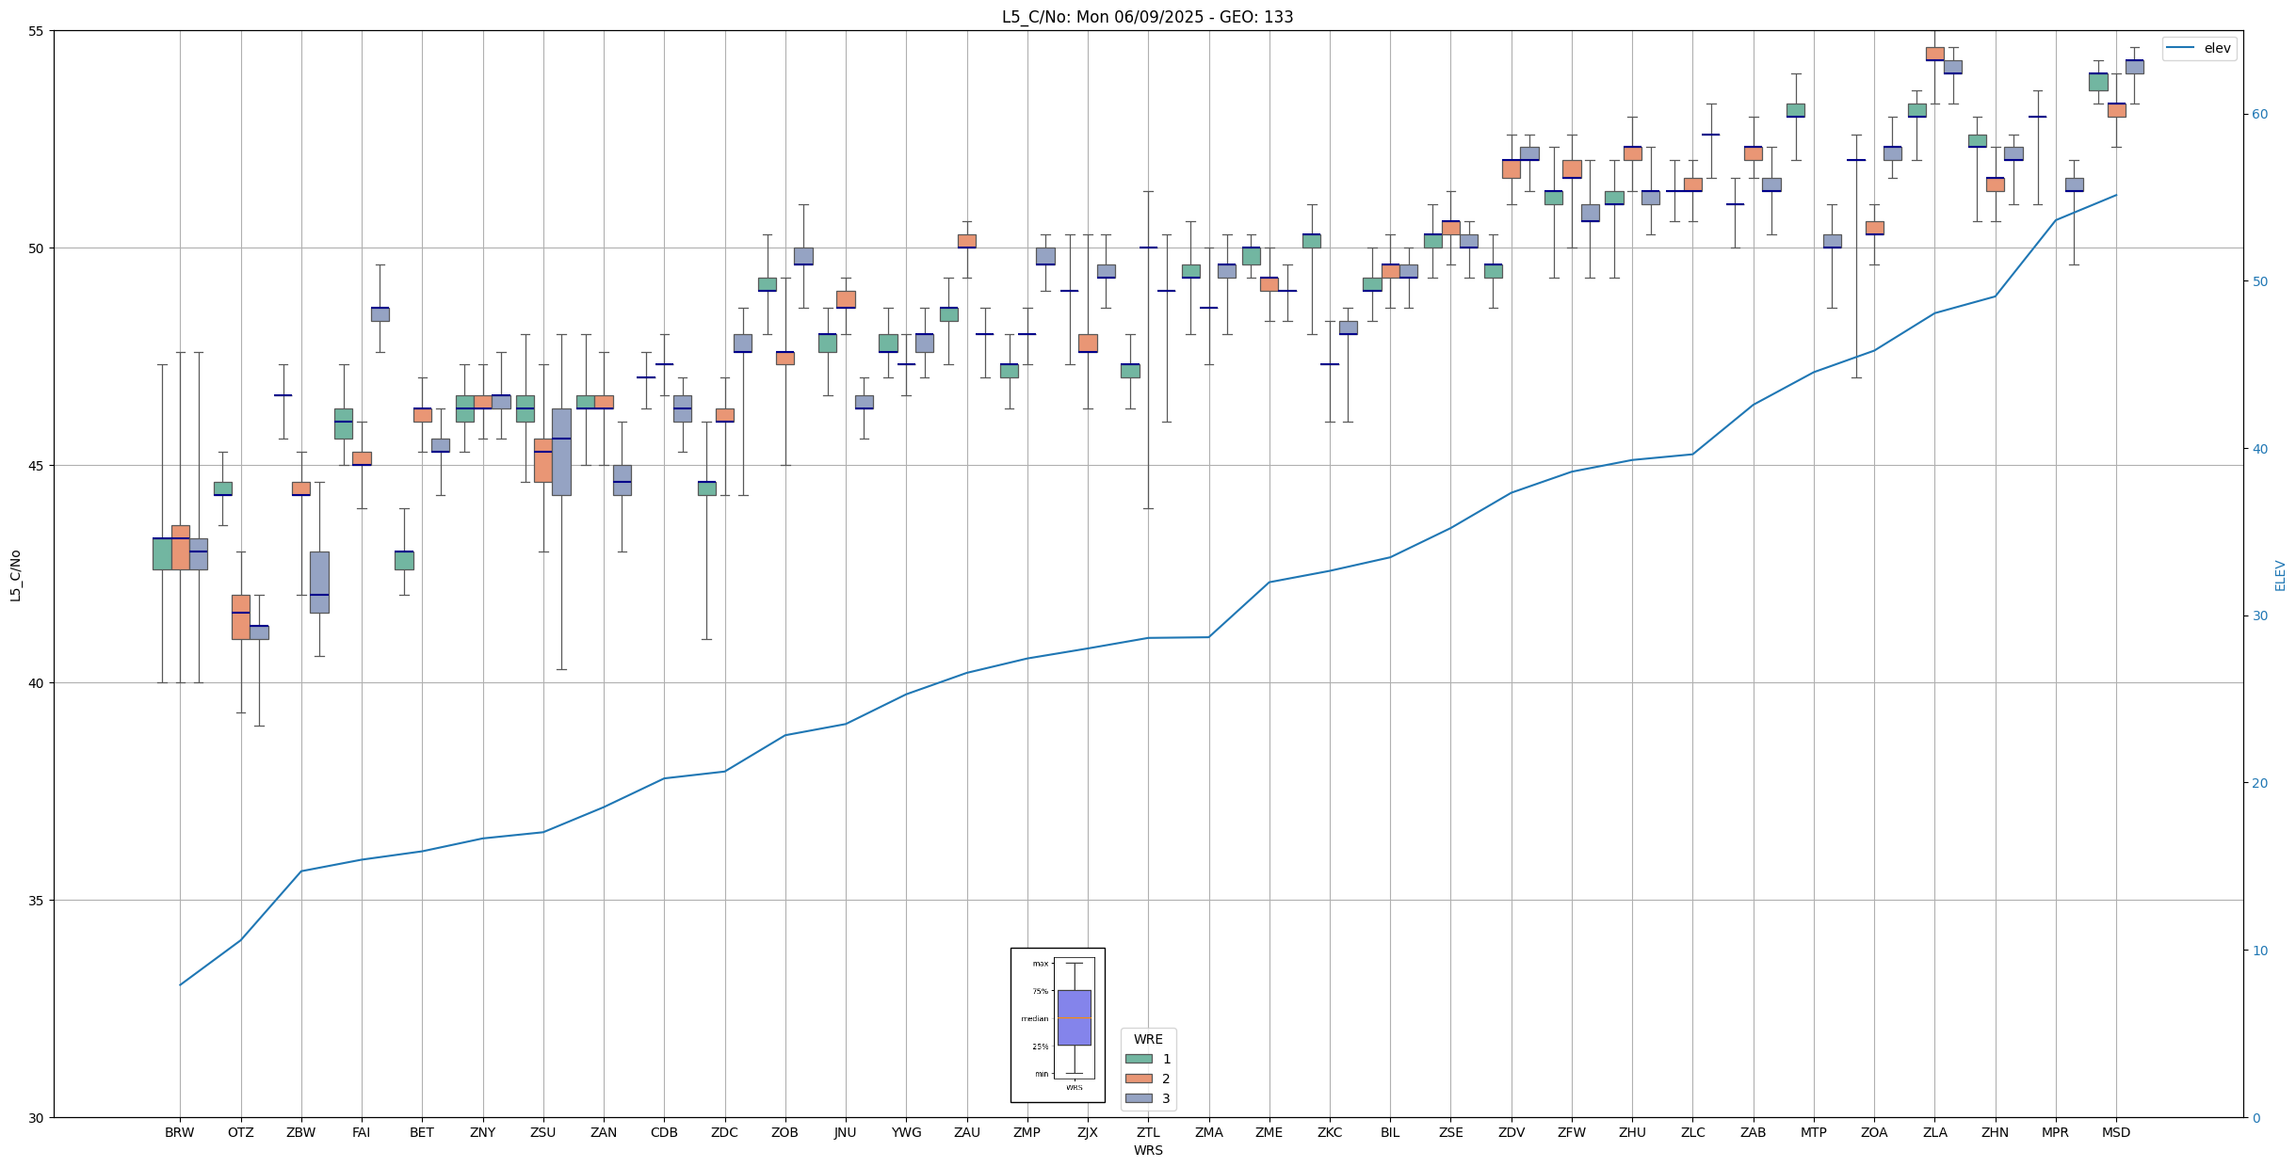The image size is (2296, 1167).
Task: Click the L5_C/No left axis label
Action: tap(15, 575)
